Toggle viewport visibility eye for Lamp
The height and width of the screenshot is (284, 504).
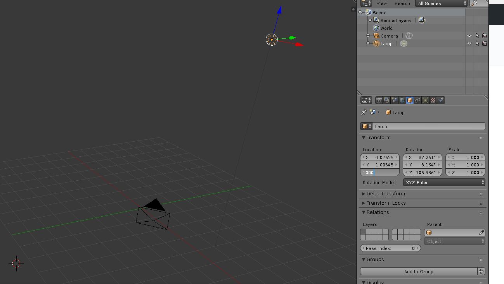pos(469,43)
